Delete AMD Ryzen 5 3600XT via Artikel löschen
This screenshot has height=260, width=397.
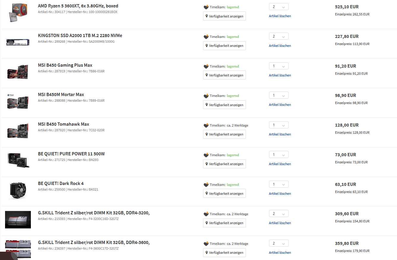point(280,16)
